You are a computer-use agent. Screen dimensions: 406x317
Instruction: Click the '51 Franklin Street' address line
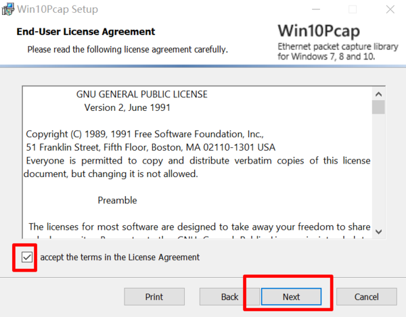click(151, 147)
